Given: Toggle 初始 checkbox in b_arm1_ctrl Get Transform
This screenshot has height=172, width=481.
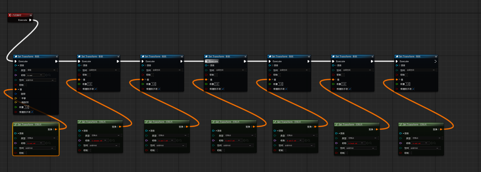Looking at the screenshot, I should coord(156,150).
